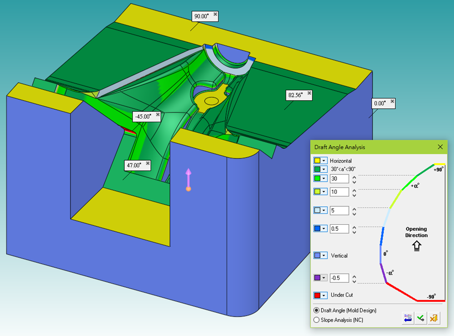Click the 30 angle input field
This screenshot has height=336, width=454.
(x=339, y=179)
